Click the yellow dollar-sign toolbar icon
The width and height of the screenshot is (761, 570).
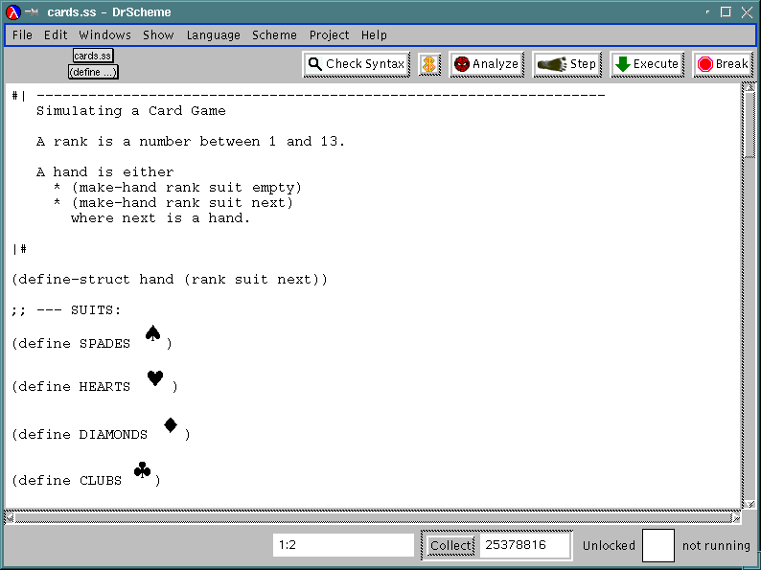(x=429, y=64)
